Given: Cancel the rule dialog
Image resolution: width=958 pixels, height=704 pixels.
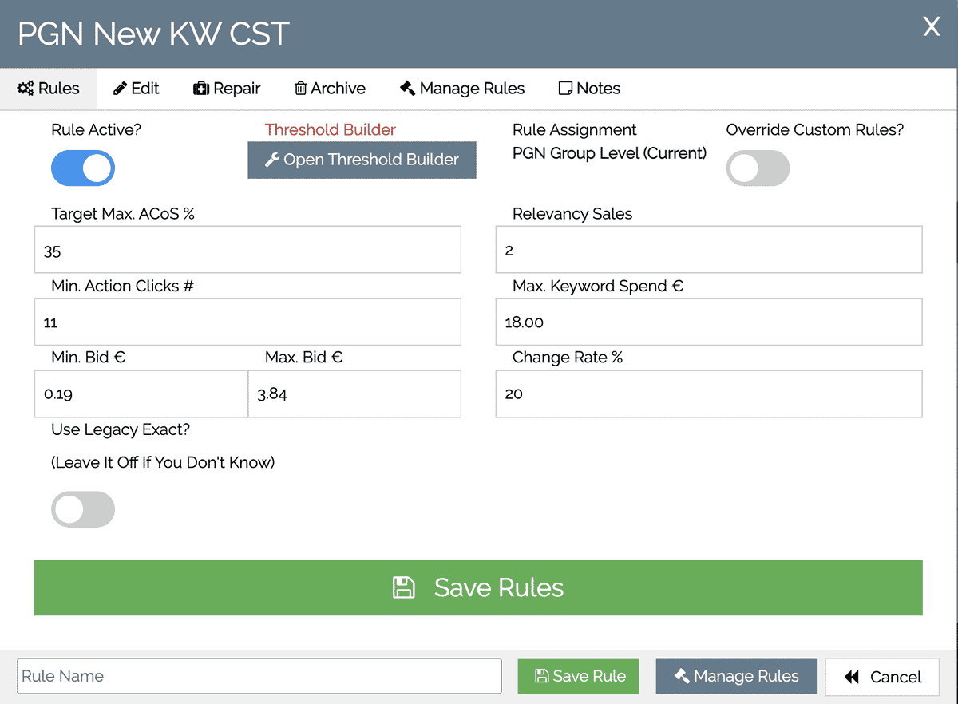Looking at the screenshot, I should (x=882, y=677).
